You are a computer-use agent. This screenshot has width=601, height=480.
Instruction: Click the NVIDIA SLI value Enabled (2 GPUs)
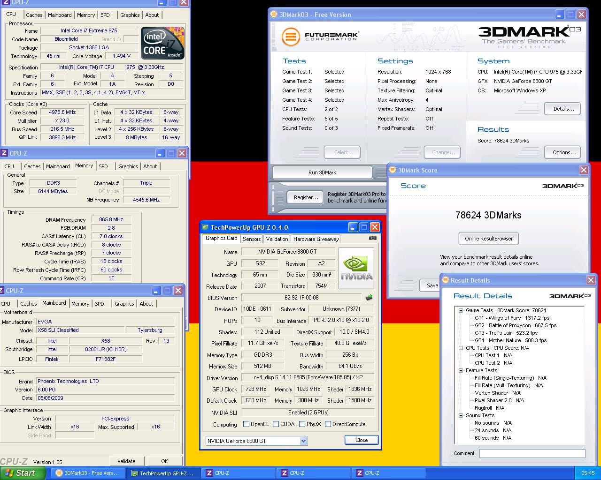(x=308, y=412)
